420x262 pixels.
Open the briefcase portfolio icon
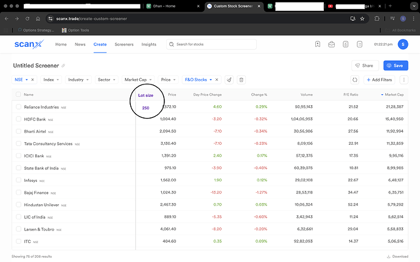coord(331,44)
